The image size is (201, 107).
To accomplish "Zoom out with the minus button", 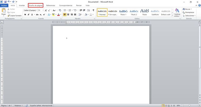I will (182, 106).
